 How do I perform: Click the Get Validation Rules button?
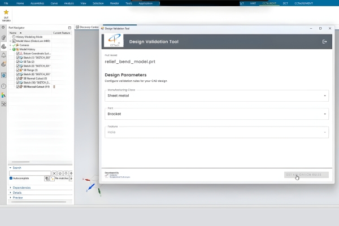pos(306,175)
